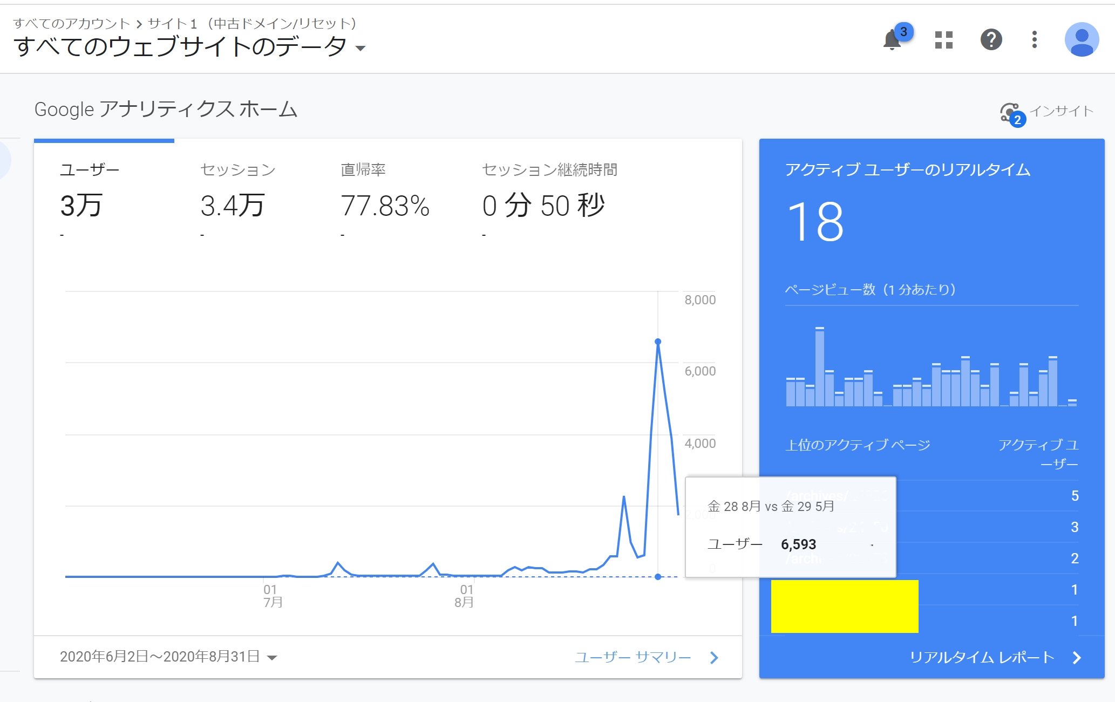Open the help question mark
Viewport: 1115px width, 702px height.
tap(991, 40)
